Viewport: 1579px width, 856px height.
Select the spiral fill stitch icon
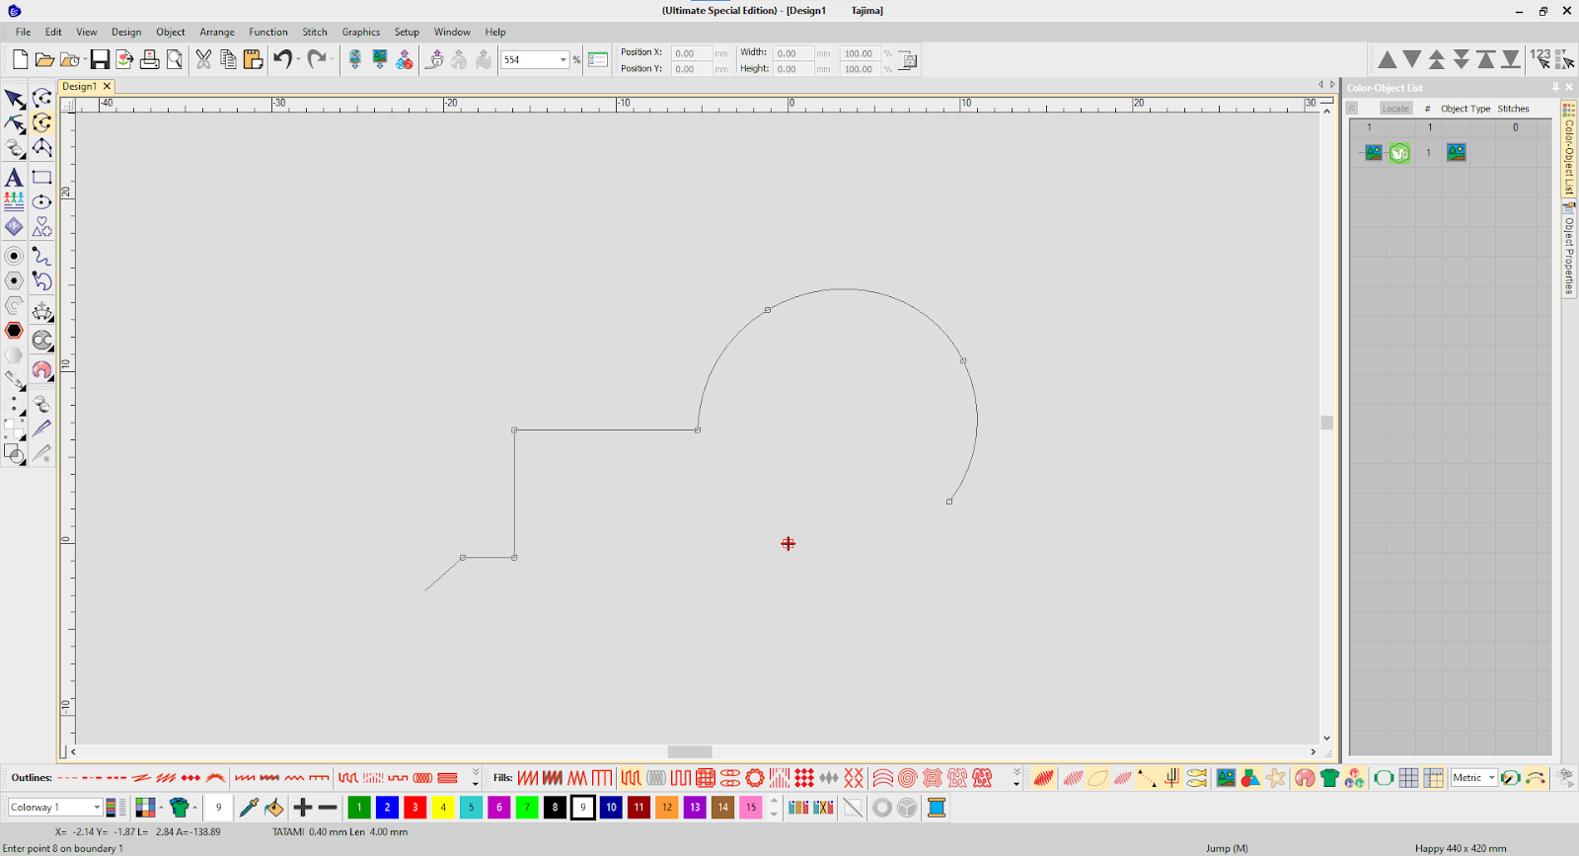click(x=907, y=778)
